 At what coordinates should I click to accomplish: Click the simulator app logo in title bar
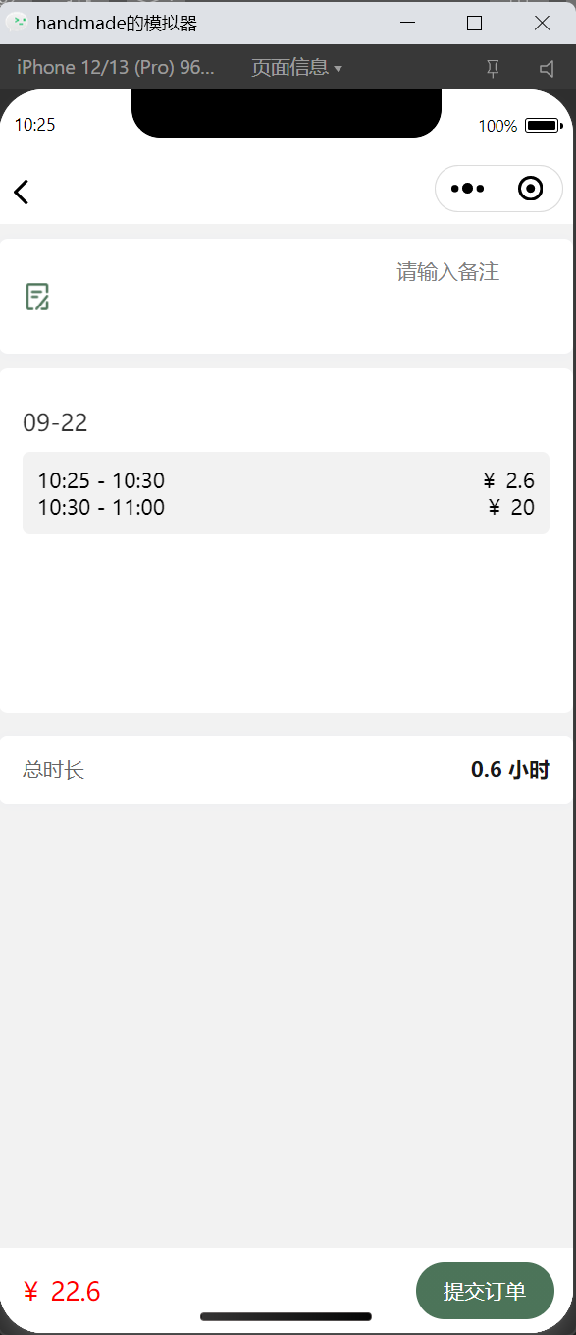tap(17, 23)
